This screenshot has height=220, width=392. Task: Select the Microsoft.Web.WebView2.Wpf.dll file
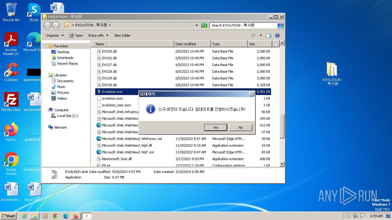coord(127,145)
